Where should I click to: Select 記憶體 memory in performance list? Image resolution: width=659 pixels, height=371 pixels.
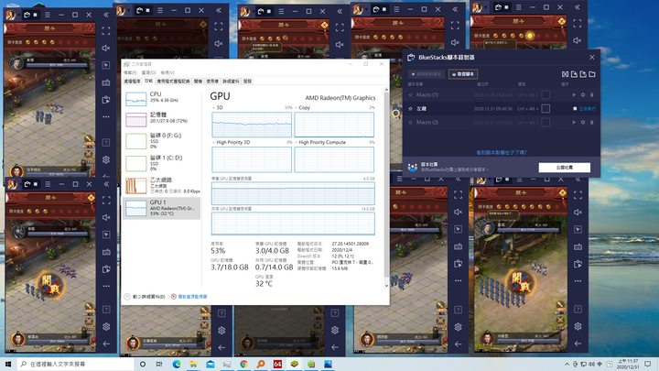pos(162,118)
